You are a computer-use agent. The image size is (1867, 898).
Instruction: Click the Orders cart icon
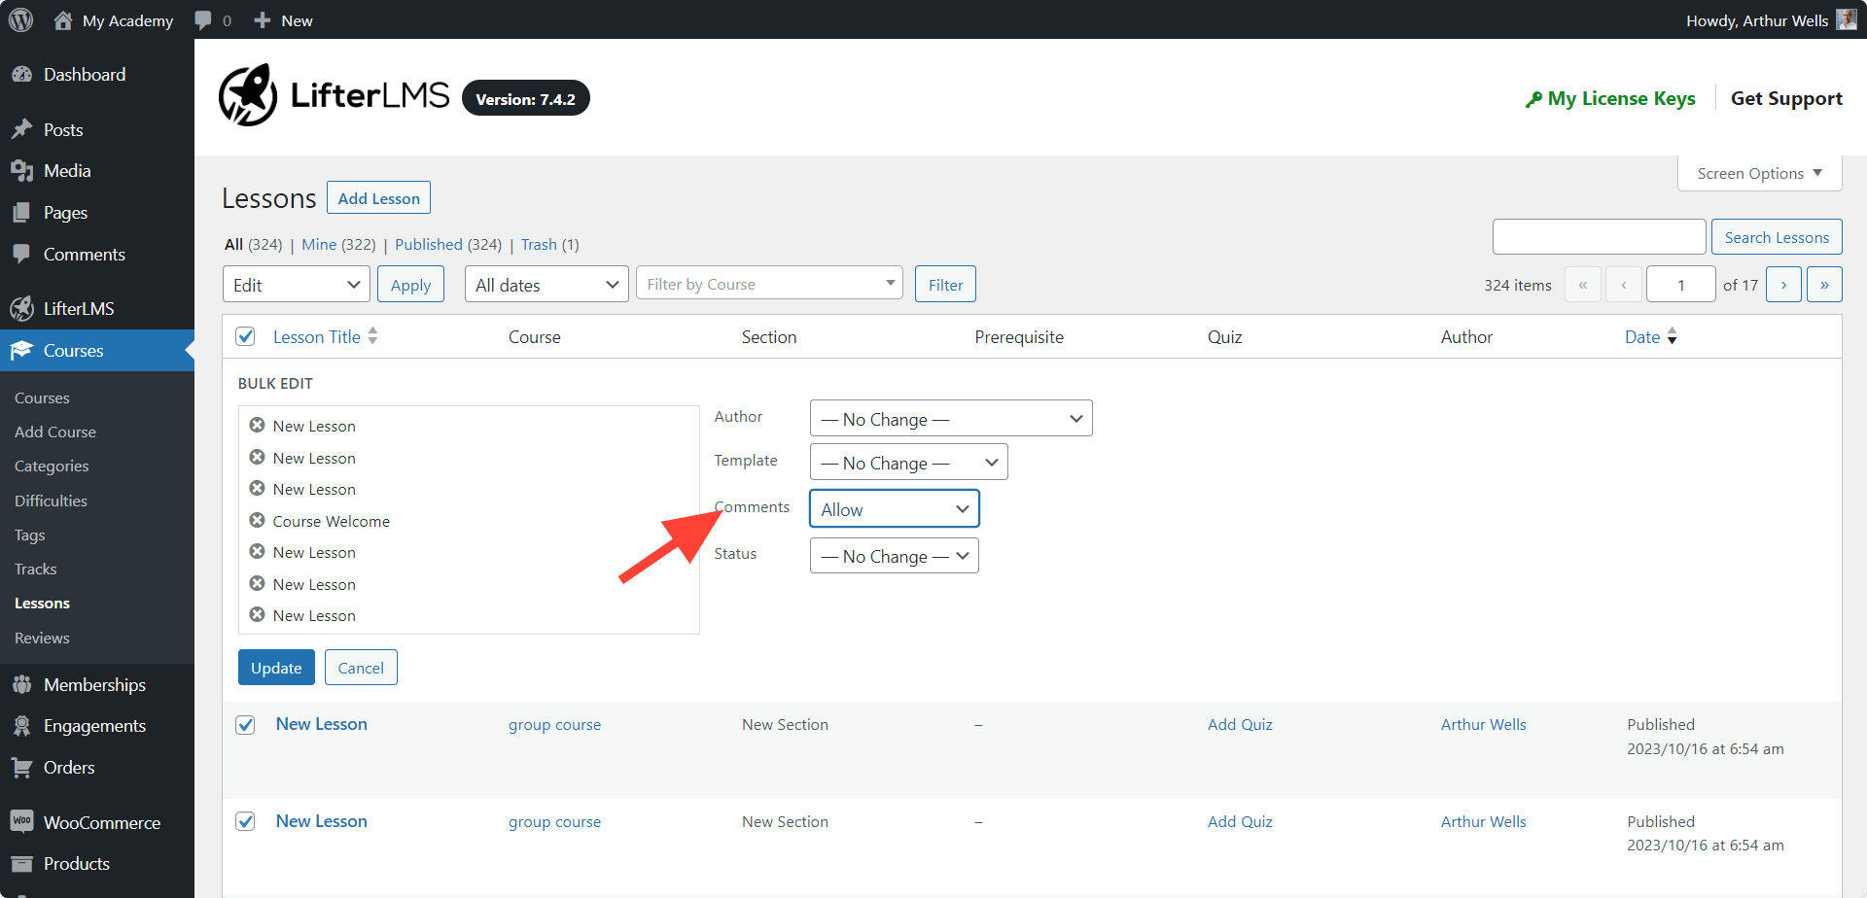tap(21, 768)
